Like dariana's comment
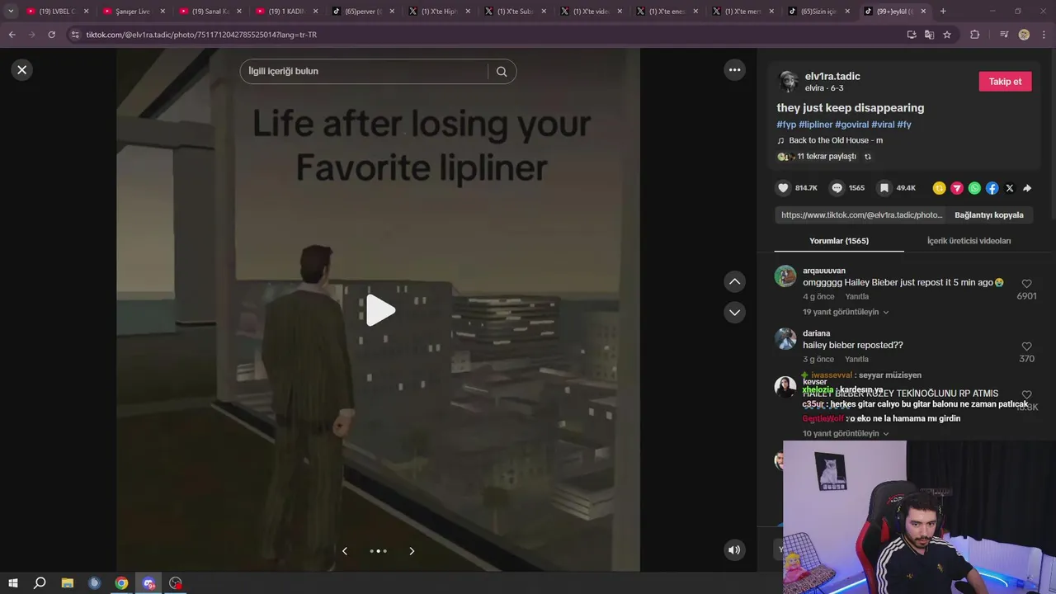1056x594 pixels. (1026, 346)
